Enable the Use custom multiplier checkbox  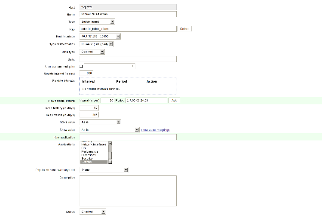[81, 66]
